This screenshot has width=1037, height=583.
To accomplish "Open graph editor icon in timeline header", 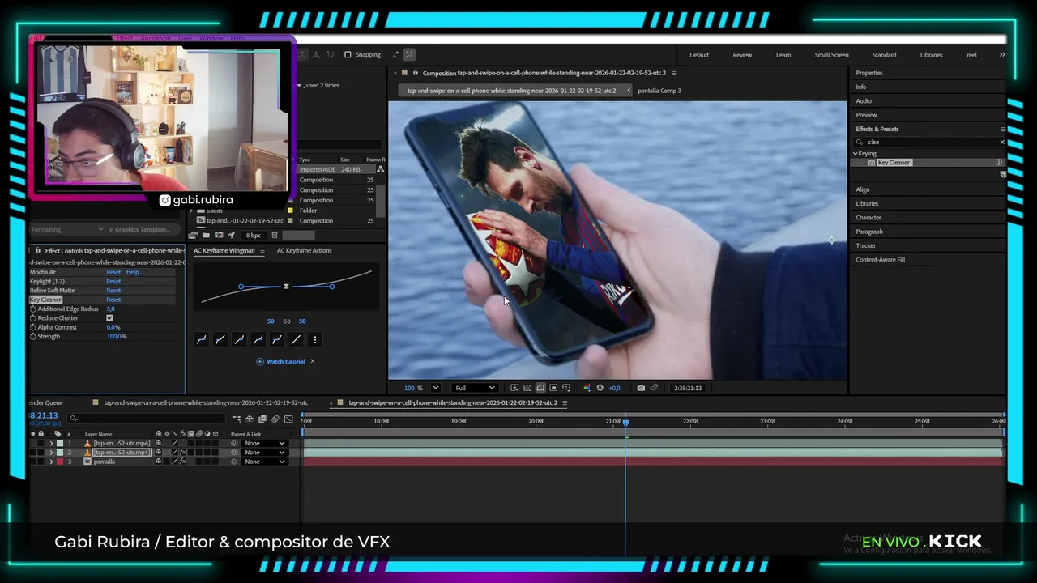I will pyautogui.click(x=288, y=419).
